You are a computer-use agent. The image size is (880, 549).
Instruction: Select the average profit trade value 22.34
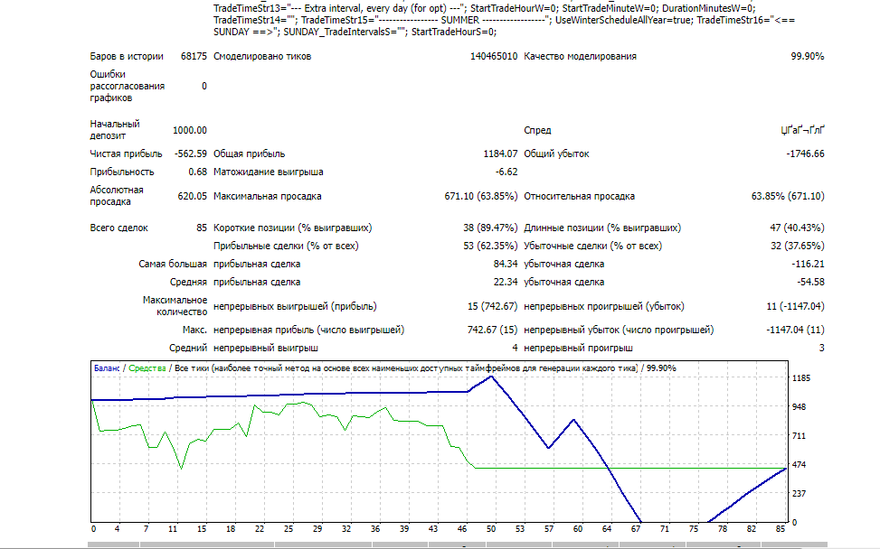coord(506,282)
